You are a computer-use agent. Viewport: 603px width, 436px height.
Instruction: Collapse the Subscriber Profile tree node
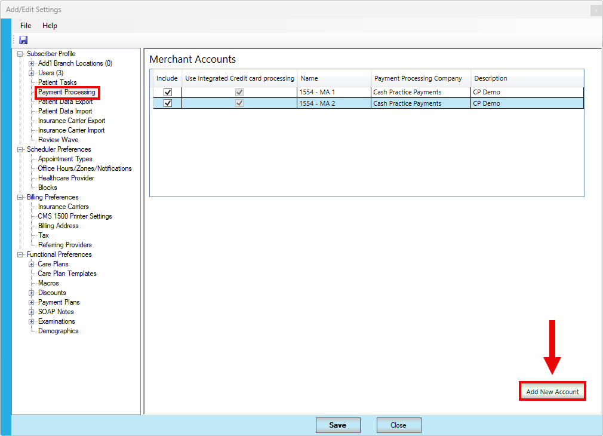point(20,54)
